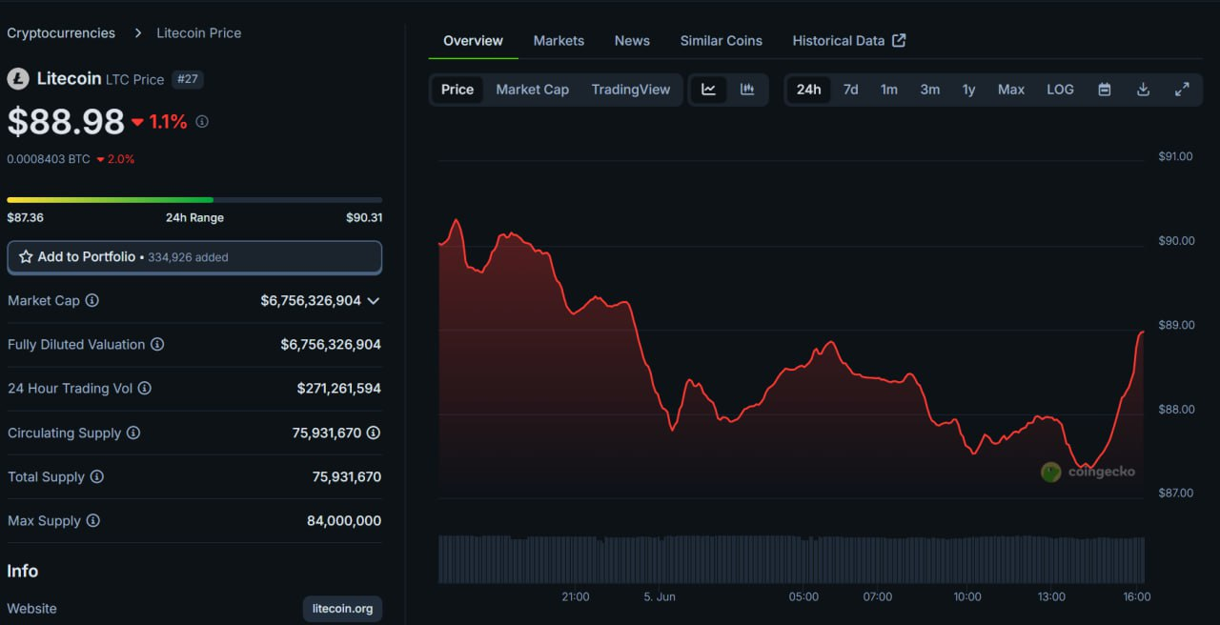Click the Cryptocurrencies breadcrumb link
Viewport: 1220px width, 625px height.
61,32
